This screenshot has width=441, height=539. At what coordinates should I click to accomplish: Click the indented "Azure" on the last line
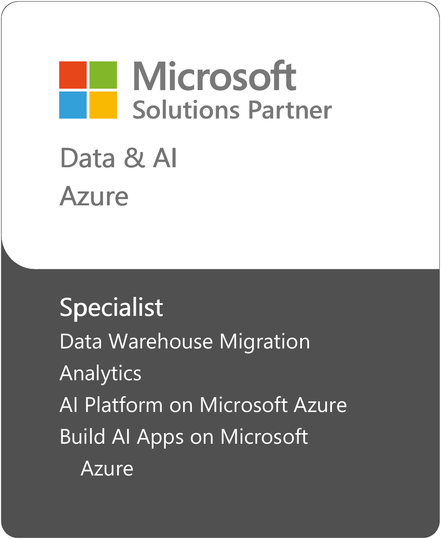click(107, 468)
